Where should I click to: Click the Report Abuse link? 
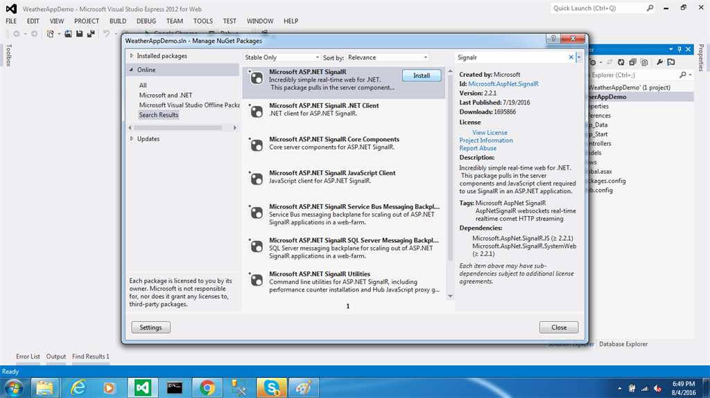(x=478, y=148)
